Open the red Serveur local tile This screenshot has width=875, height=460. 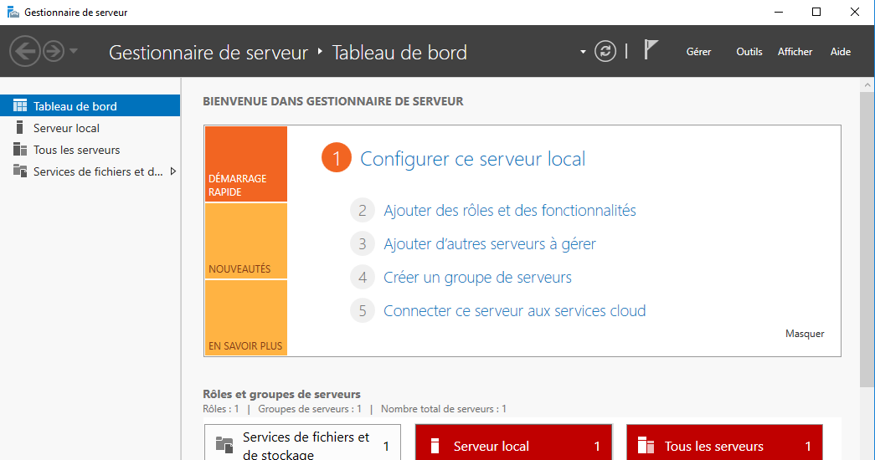coord(513,442)
